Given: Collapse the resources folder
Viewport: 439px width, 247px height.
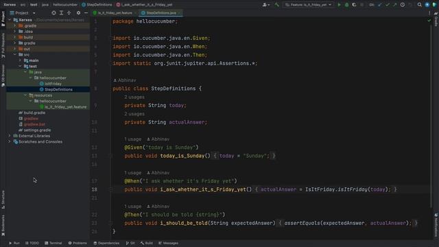Looking at the screenshot, I should (x=25, y=95).
